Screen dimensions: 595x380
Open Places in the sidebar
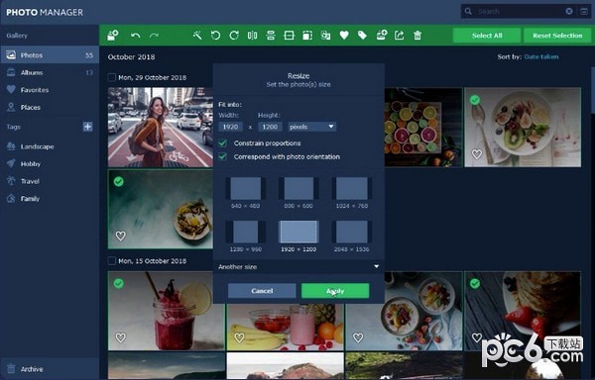pos(50,108)
